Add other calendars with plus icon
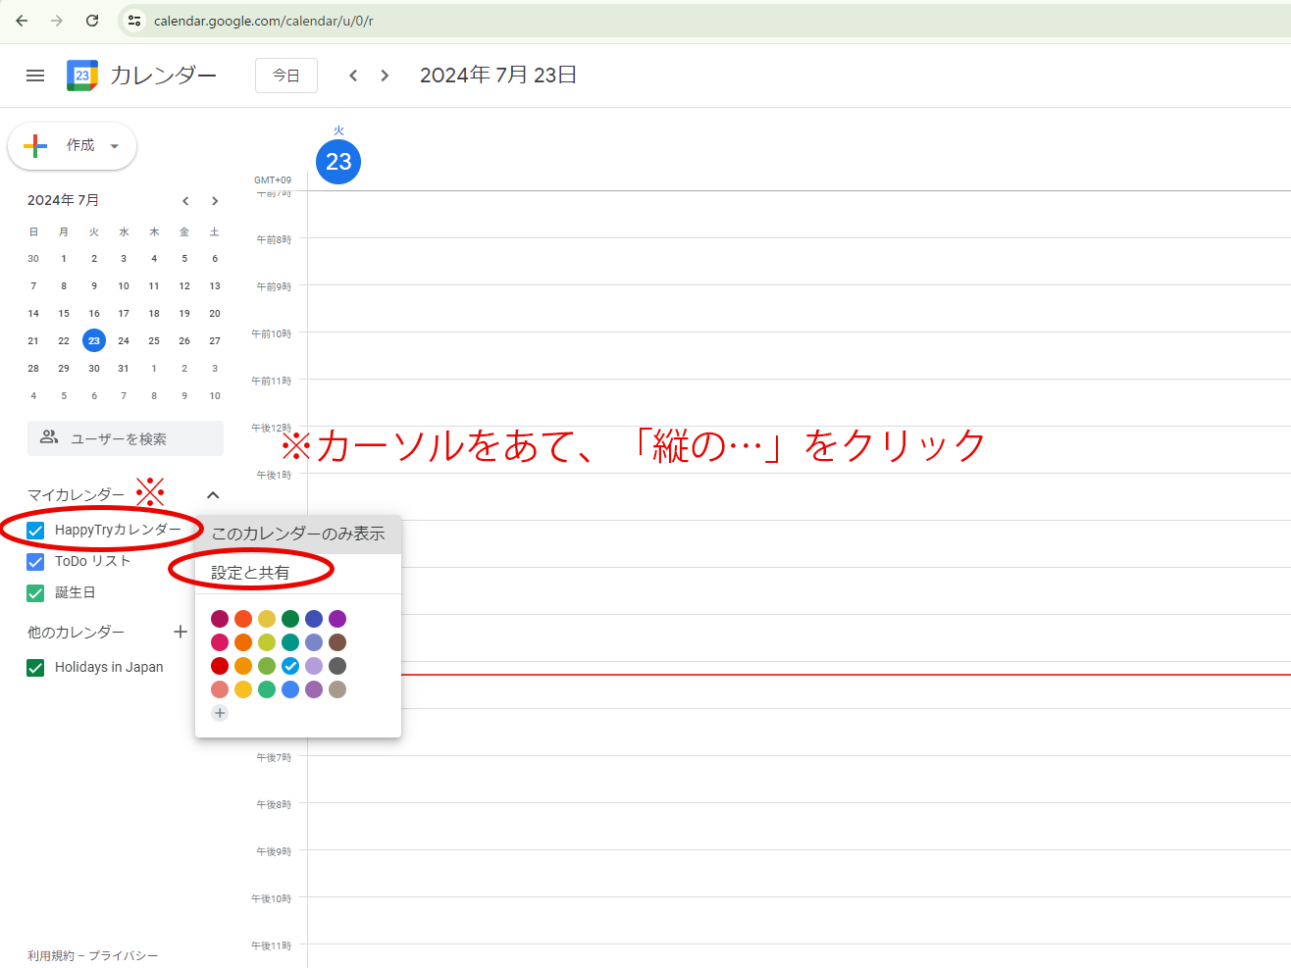This screenshot has width=1291, height=968. (181, 632)
